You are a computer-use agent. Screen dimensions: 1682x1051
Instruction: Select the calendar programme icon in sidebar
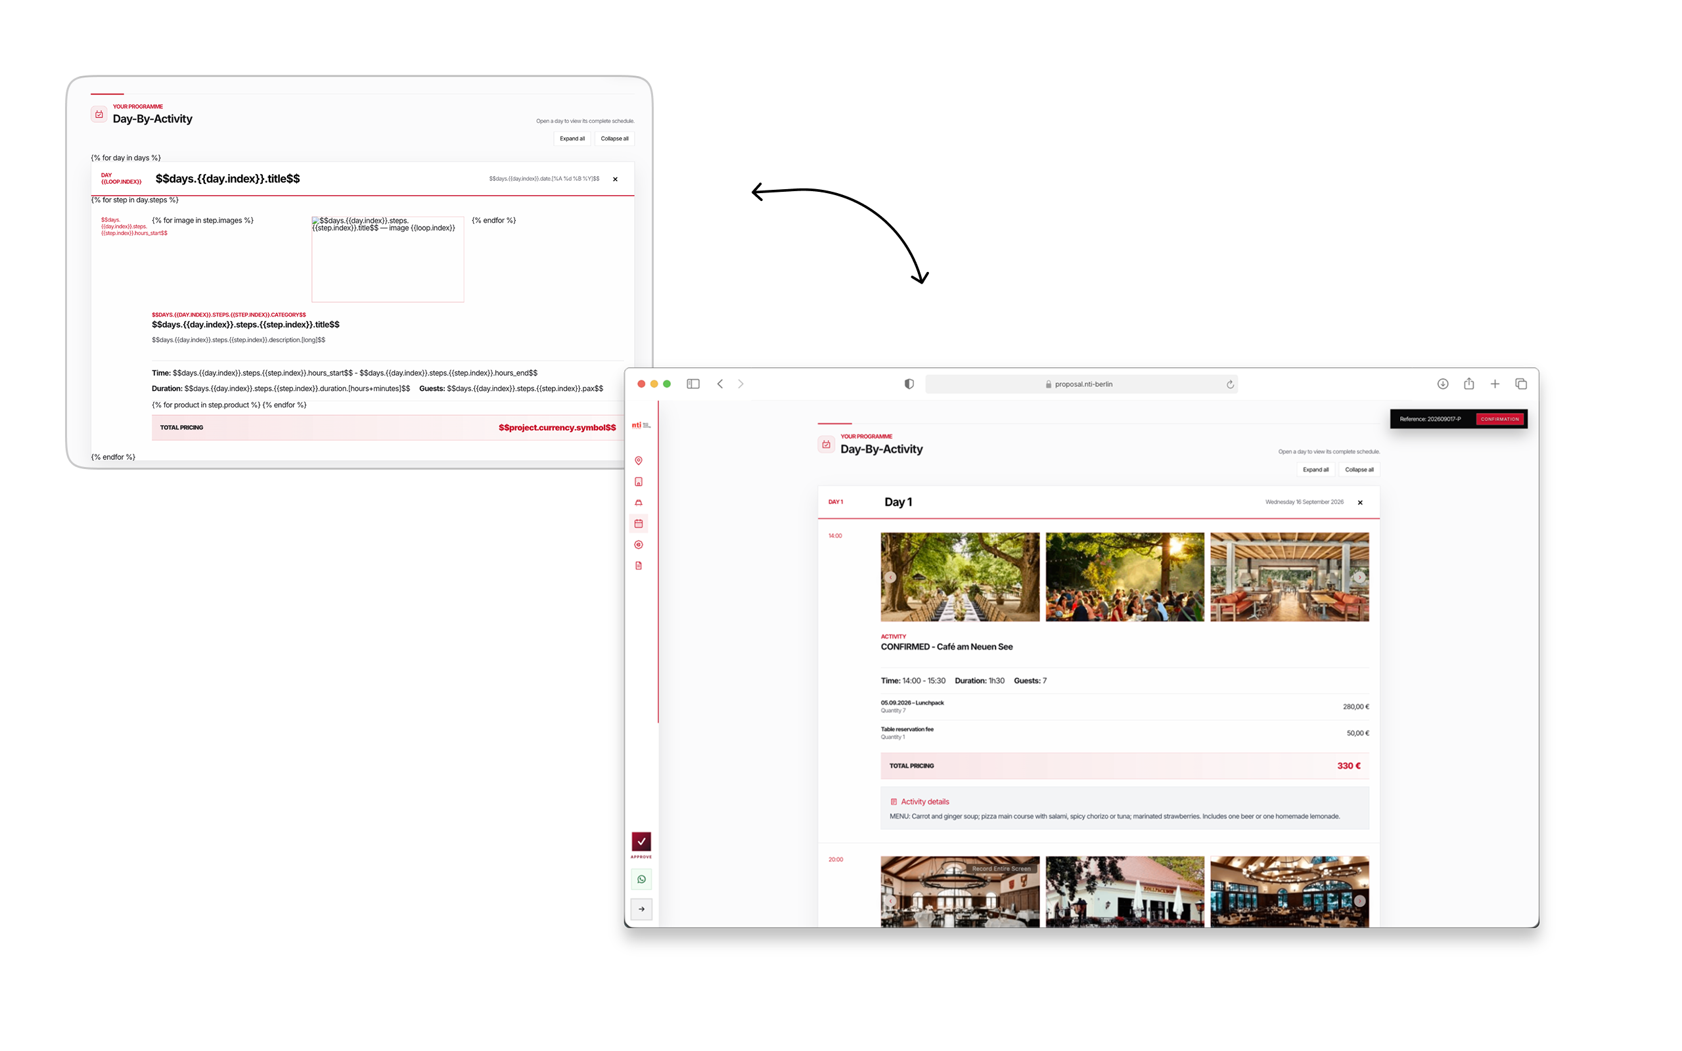tap(638, 524)
